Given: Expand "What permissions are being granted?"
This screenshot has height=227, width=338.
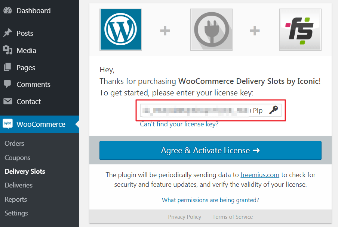Looking at the screenshot, I should (211, 200).
